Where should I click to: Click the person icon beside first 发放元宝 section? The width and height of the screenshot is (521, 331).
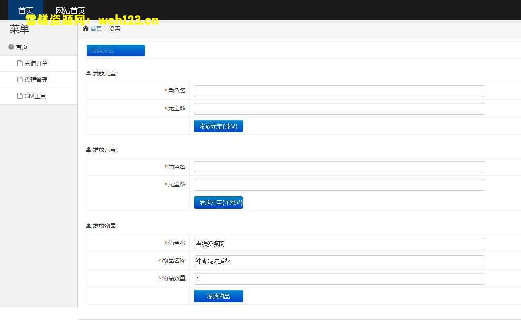click(x=88, y=73)
